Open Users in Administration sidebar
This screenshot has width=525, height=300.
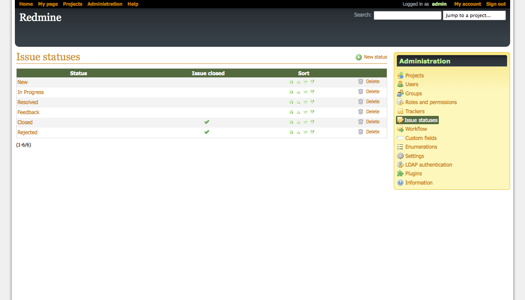click(x=408, y=84)
